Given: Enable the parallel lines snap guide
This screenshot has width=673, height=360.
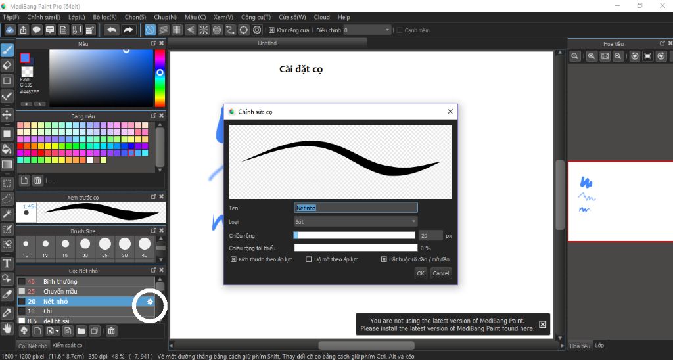Looking at the screenshot, I should (x=163, y=30).
